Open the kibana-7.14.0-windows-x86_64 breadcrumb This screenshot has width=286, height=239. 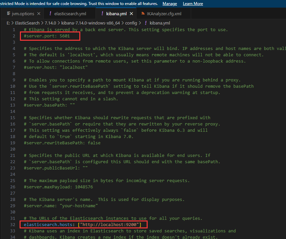91,23
